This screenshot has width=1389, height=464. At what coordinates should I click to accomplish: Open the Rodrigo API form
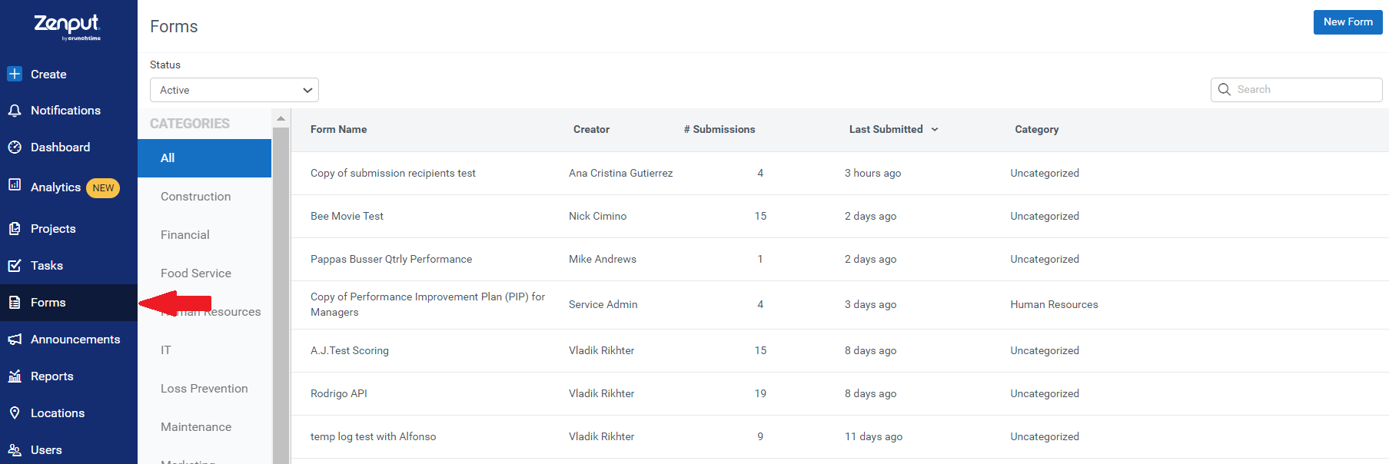[339, 394]
